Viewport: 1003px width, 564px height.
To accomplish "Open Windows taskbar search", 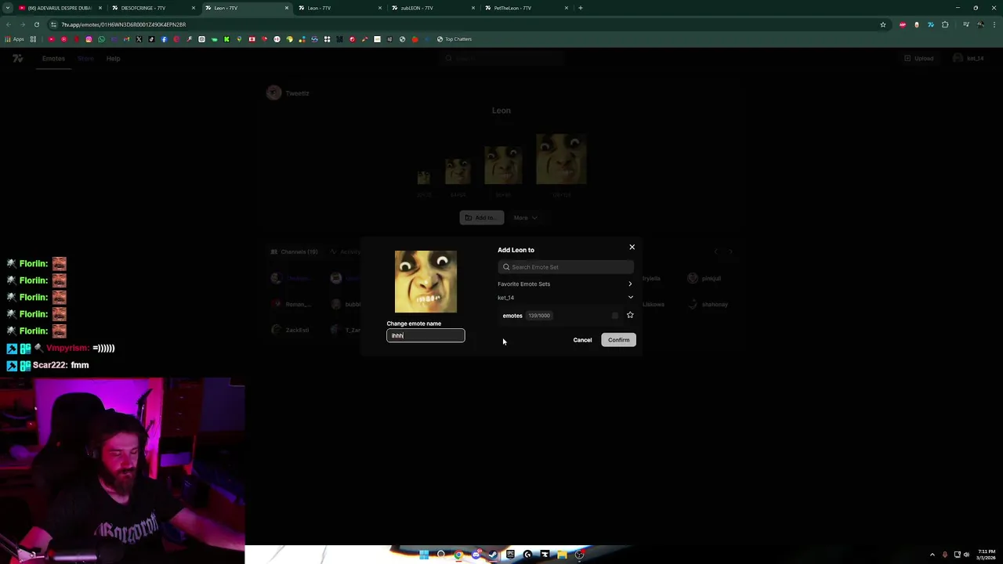I will pyautogui.click(x=441, y=555).
